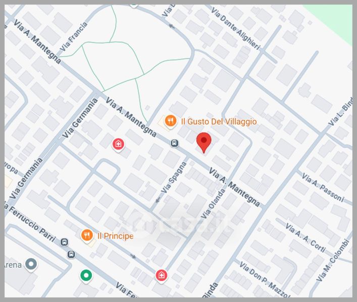
Task: Select the green circular marker pin
Action: point(86,276)
